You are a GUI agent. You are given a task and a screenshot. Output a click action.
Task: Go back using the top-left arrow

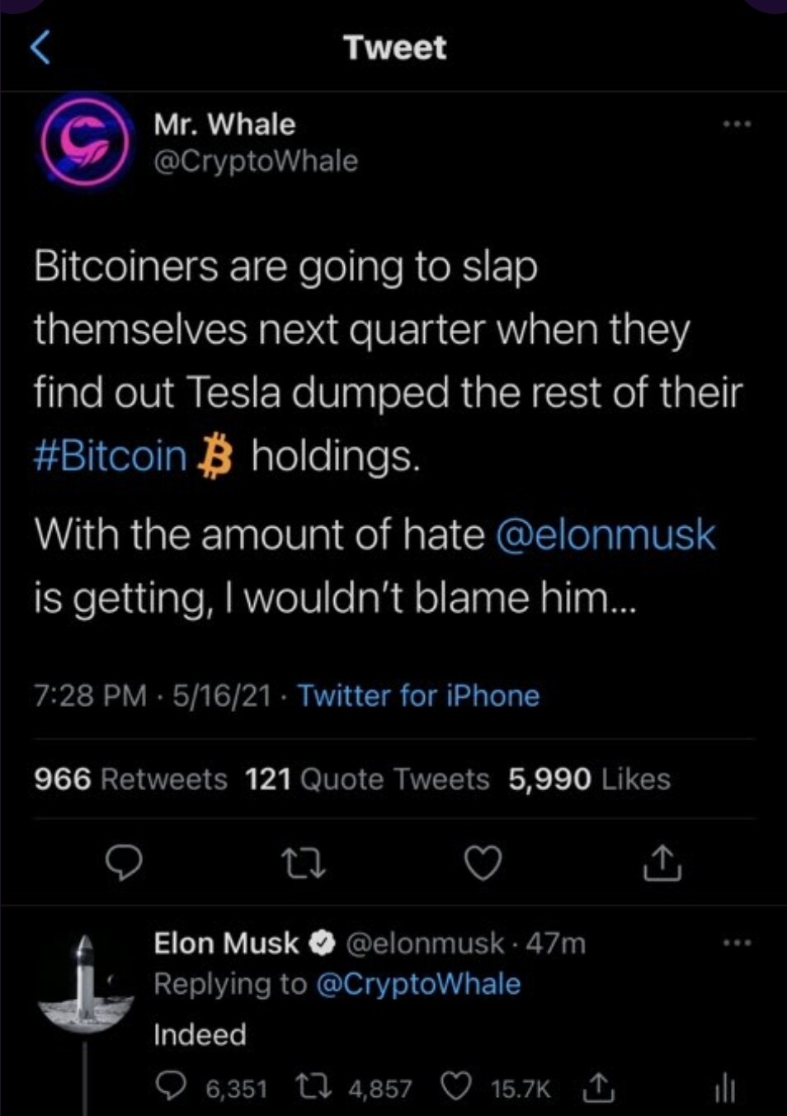40,47
